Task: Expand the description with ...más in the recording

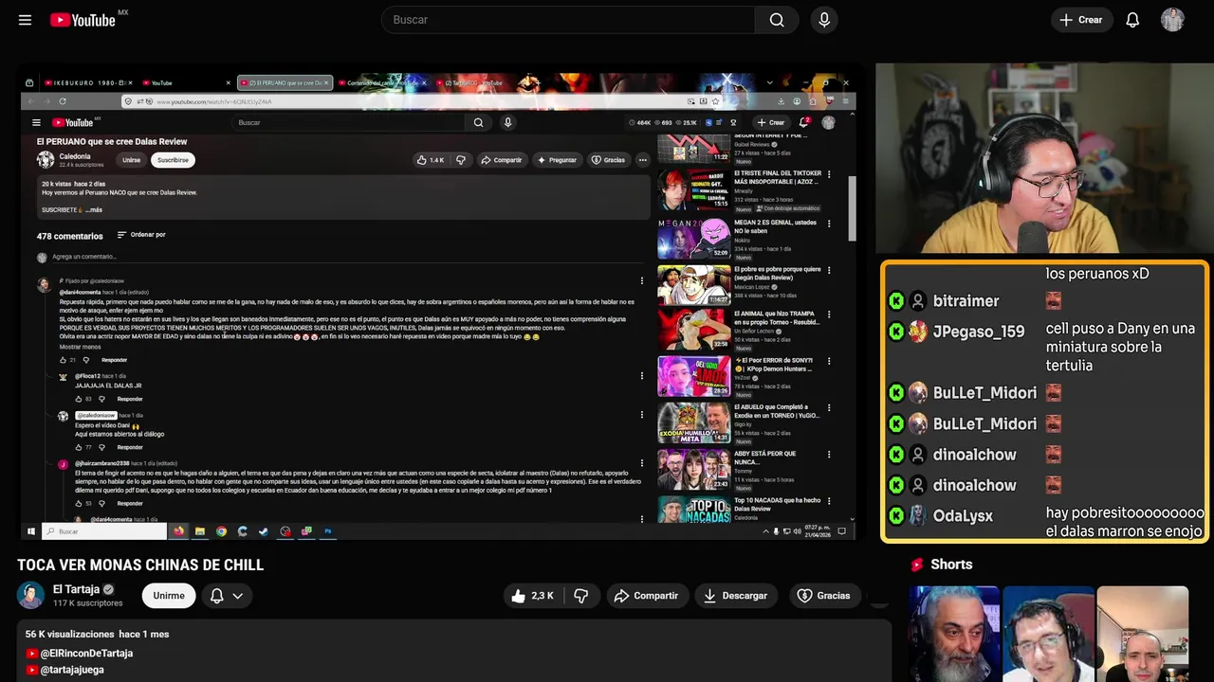Action: click(x=94, y=209)
